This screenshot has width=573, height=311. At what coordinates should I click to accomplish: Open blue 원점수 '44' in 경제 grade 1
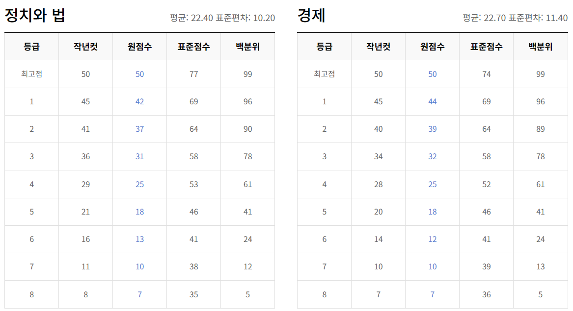coord(432,102)
